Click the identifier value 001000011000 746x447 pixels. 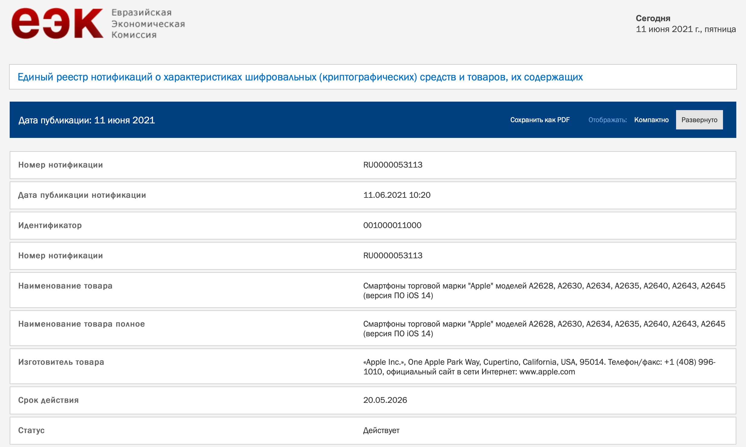click(x=392, y=225)
